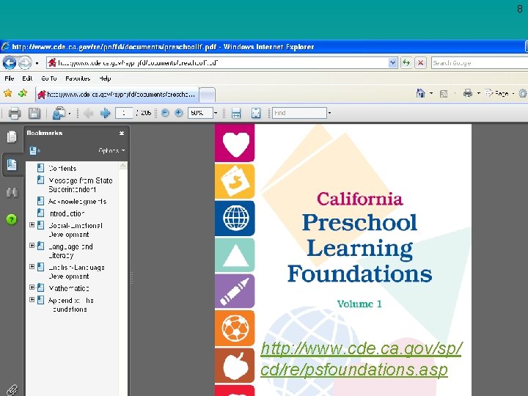
Task: Expand the Mathematics bookmark
Action: [32, 287]
